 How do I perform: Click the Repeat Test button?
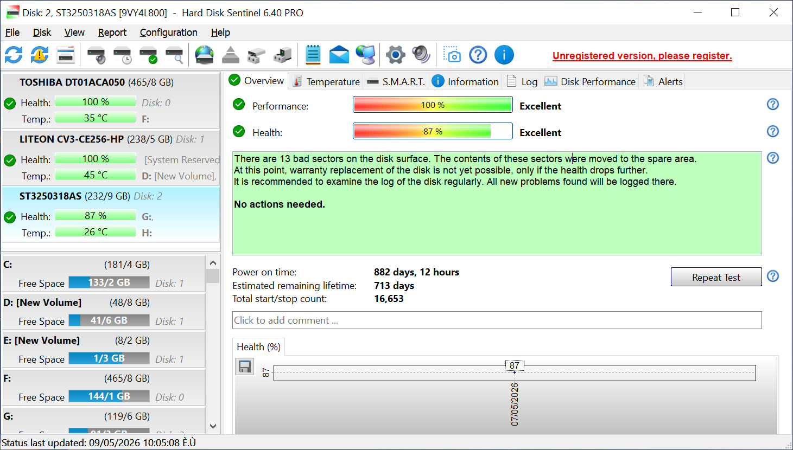coord(716,277)
